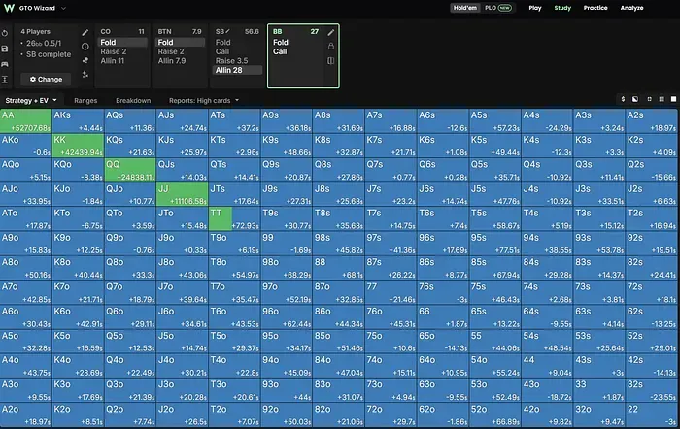680x429 pixels.
Task: Click the pencil icon next to SB label
Action: click(x=228, y=31)
